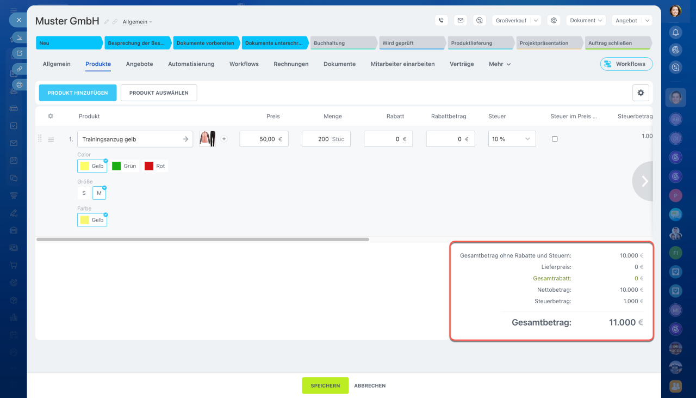Click plus icon beside product thumbnail
The width and height of the screenshot is (696, 398).
pos(224,139)
